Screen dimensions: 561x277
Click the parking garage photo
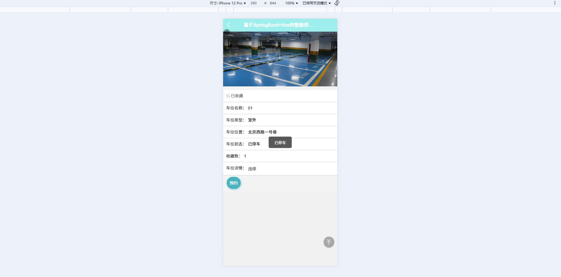point(280,59)
